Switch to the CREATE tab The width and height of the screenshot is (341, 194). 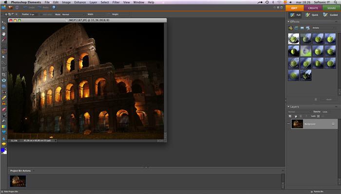click(313, 8)
